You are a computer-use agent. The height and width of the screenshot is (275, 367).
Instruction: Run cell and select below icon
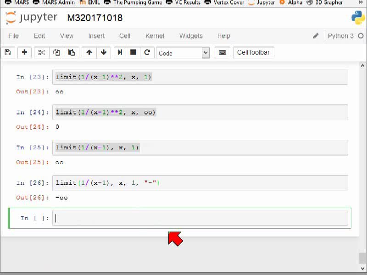pos(120,52)
